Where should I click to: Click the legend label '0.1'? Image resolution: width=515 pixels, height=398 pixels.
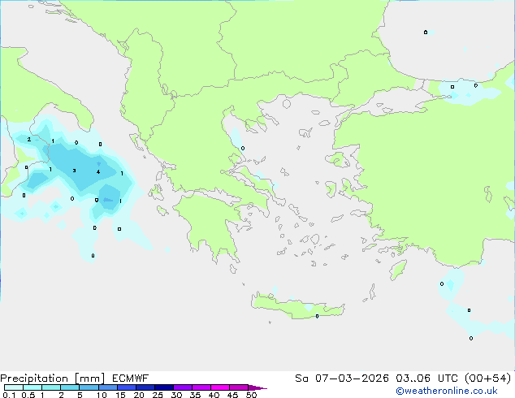click(9, 395)
